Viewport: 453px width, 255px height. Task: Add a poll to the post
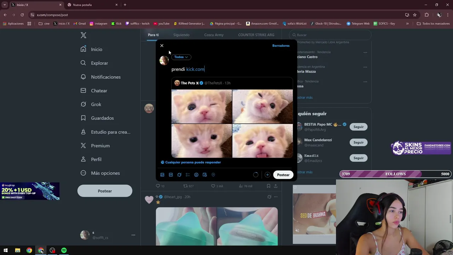point(188,175)
